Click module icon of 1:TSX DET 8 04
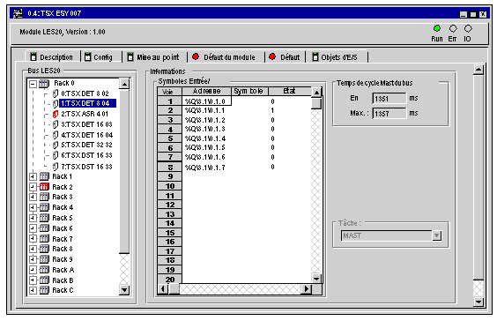This screenshot has width=497, height=321. (x=56, y=103)
